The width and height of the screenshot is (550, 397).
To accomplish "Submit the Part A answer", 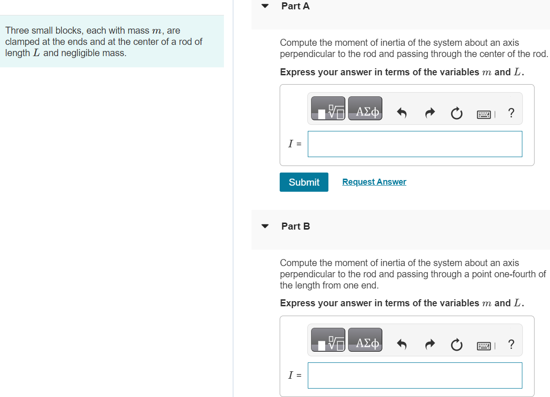I will pos(304,182).
